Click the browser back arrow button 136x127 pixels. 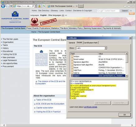click(3, 6)
